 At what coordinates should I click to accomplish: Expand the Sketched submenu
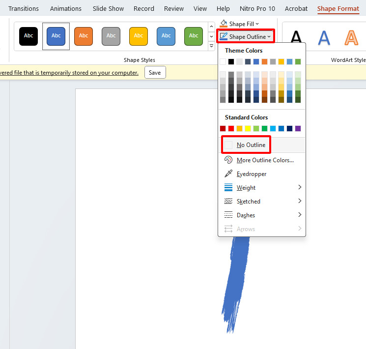click(x=261, y=202)
